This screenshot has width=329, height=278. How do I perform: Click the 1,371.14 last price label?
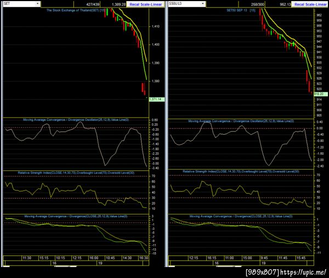[157, 99]
